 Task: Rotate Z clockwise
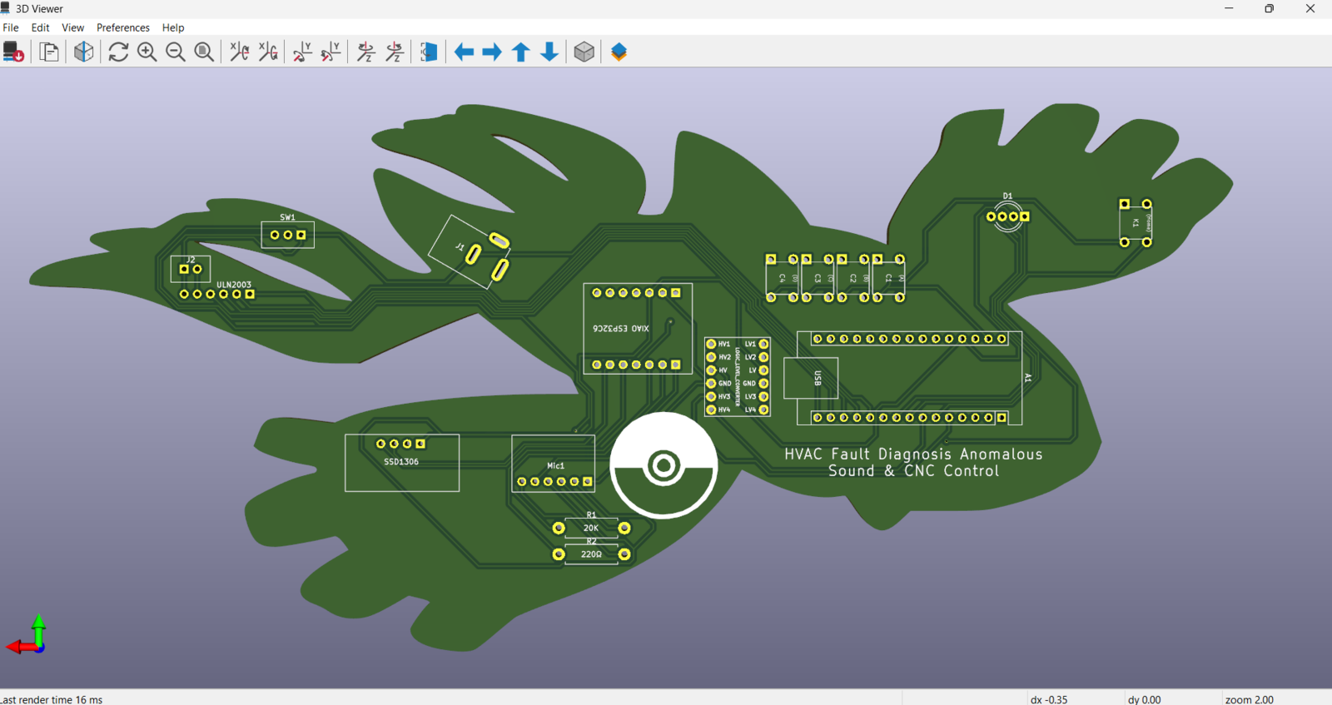pos(366,52)
